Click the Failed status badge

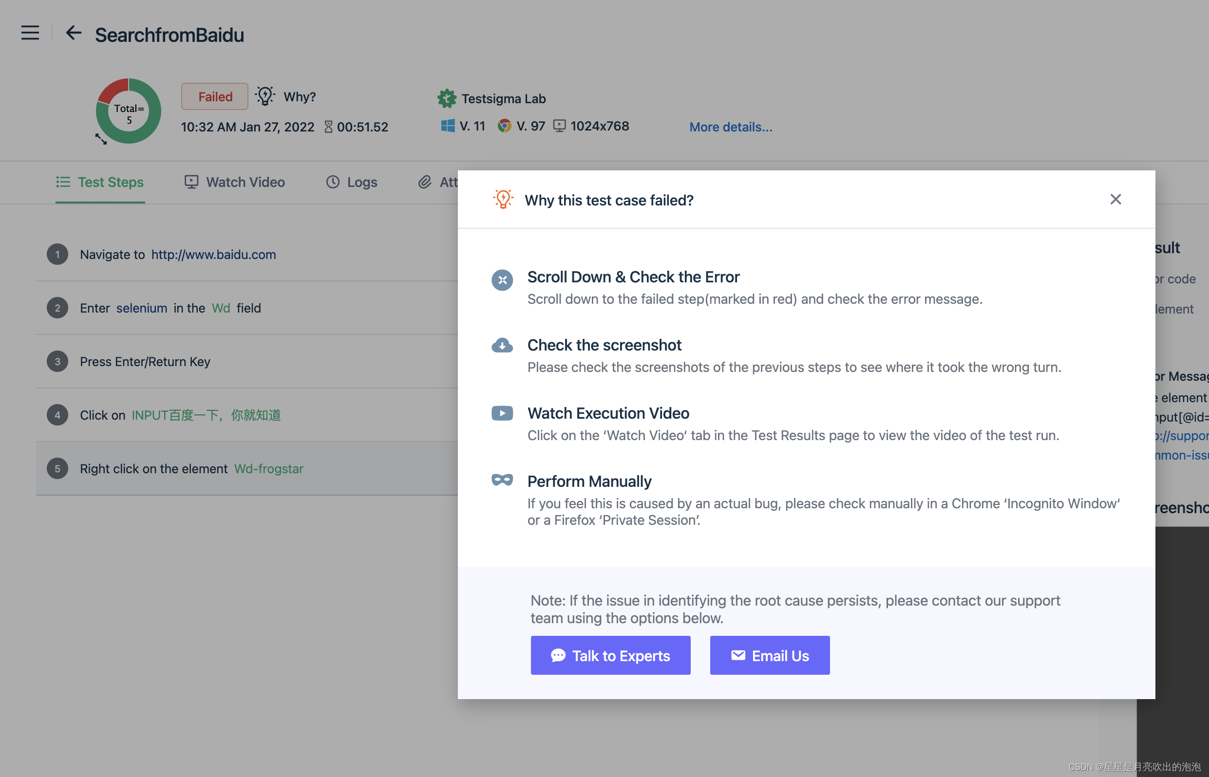[214, 96]
